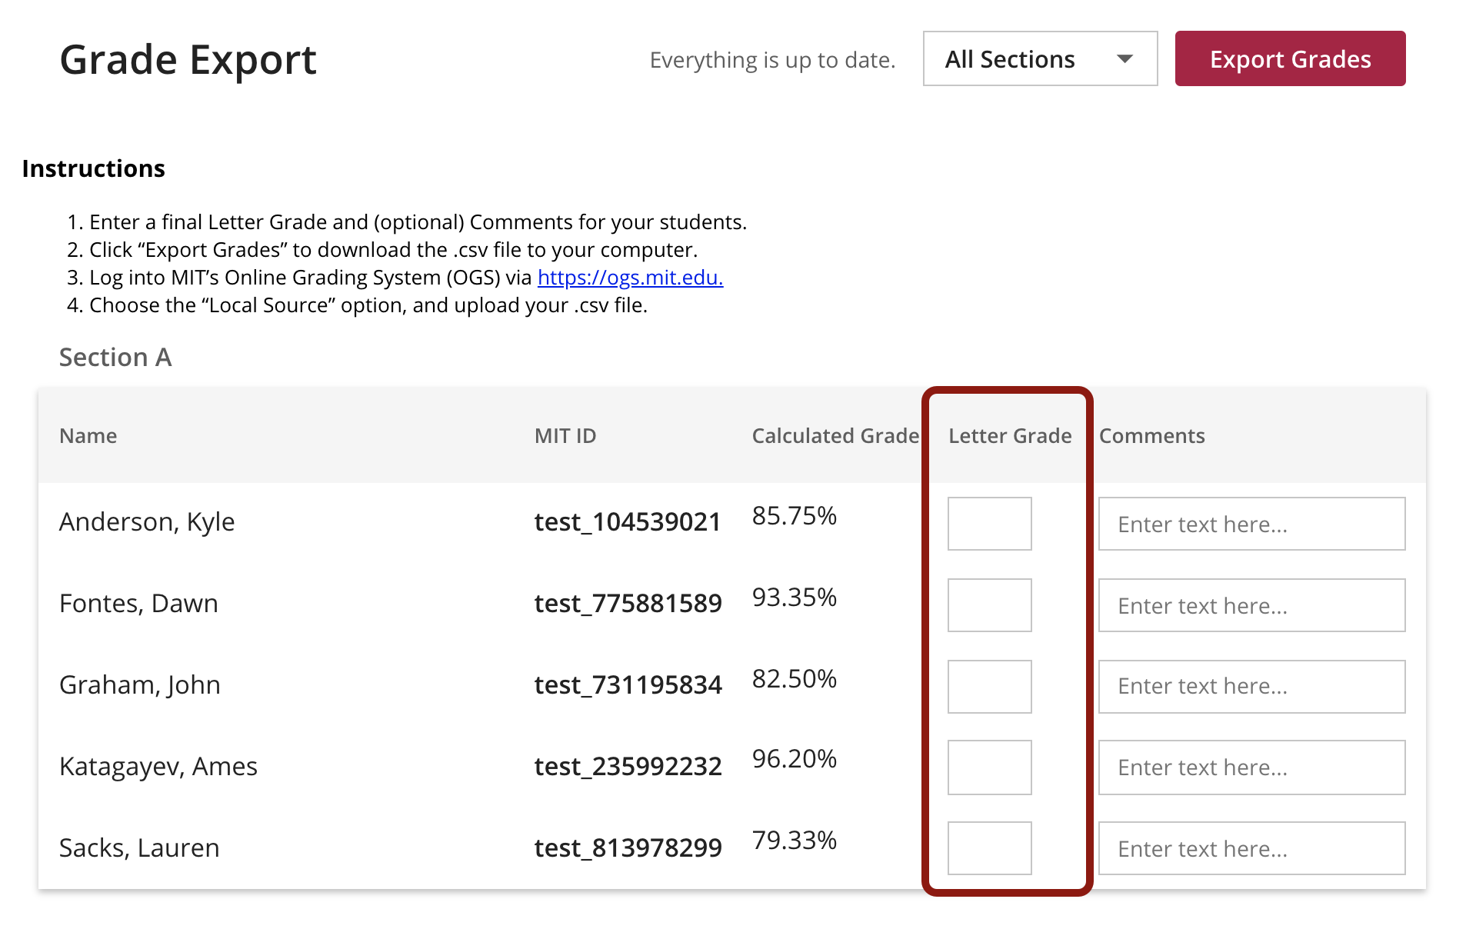Focus comments field for Sacks, Lauren

tap(1251, 848)
